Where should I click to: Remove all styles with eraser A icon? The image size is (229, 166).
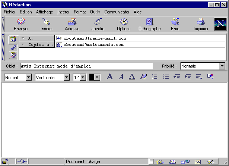pyautogui.click(x=143, y=76)
